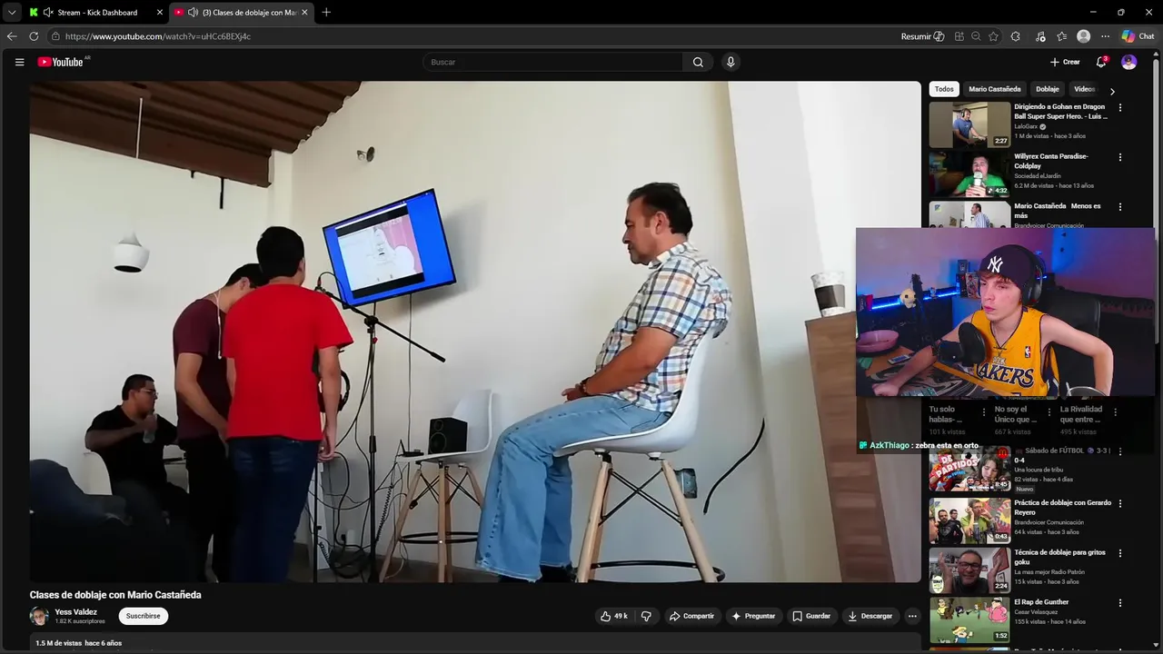Mute audio on Clases de doblaje tab
The height and width of the screenshot is (654, 1163).
[x=193, y=12]
